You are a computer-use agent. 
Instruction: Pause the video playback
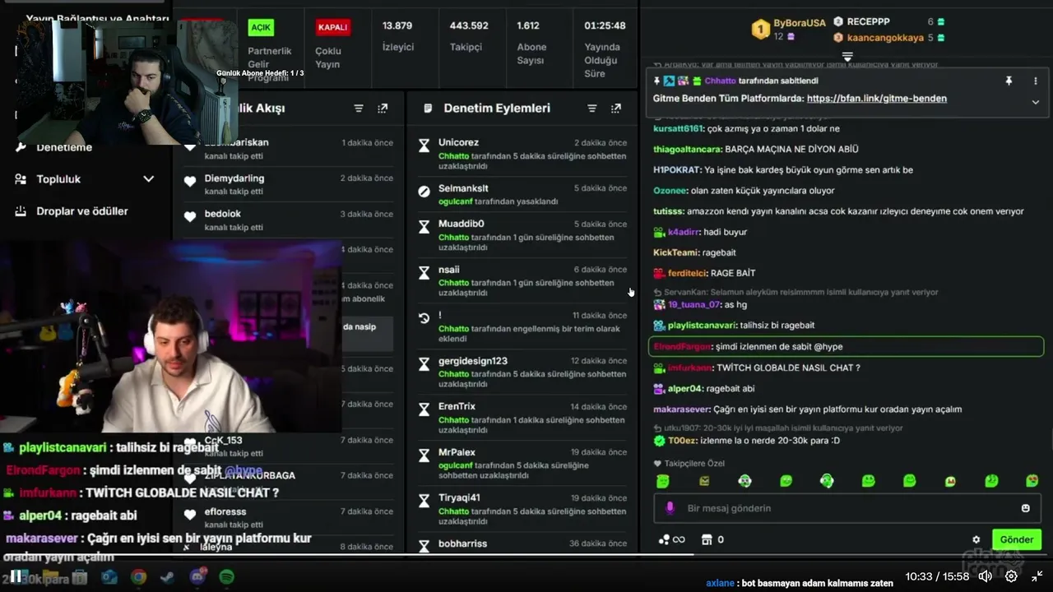click(x=16, y=576)
